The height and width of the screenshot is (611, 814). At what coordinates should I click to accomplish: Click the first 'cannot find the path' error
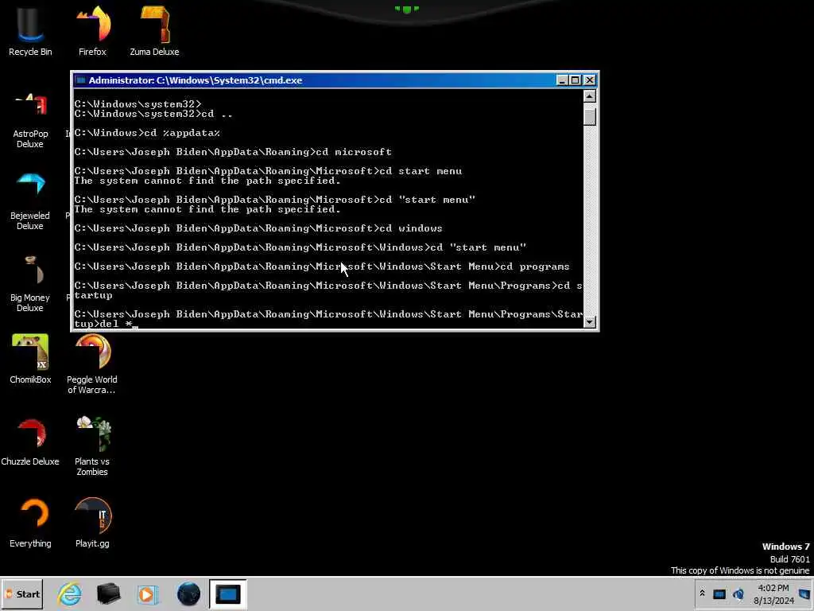(x=207, y=181)
